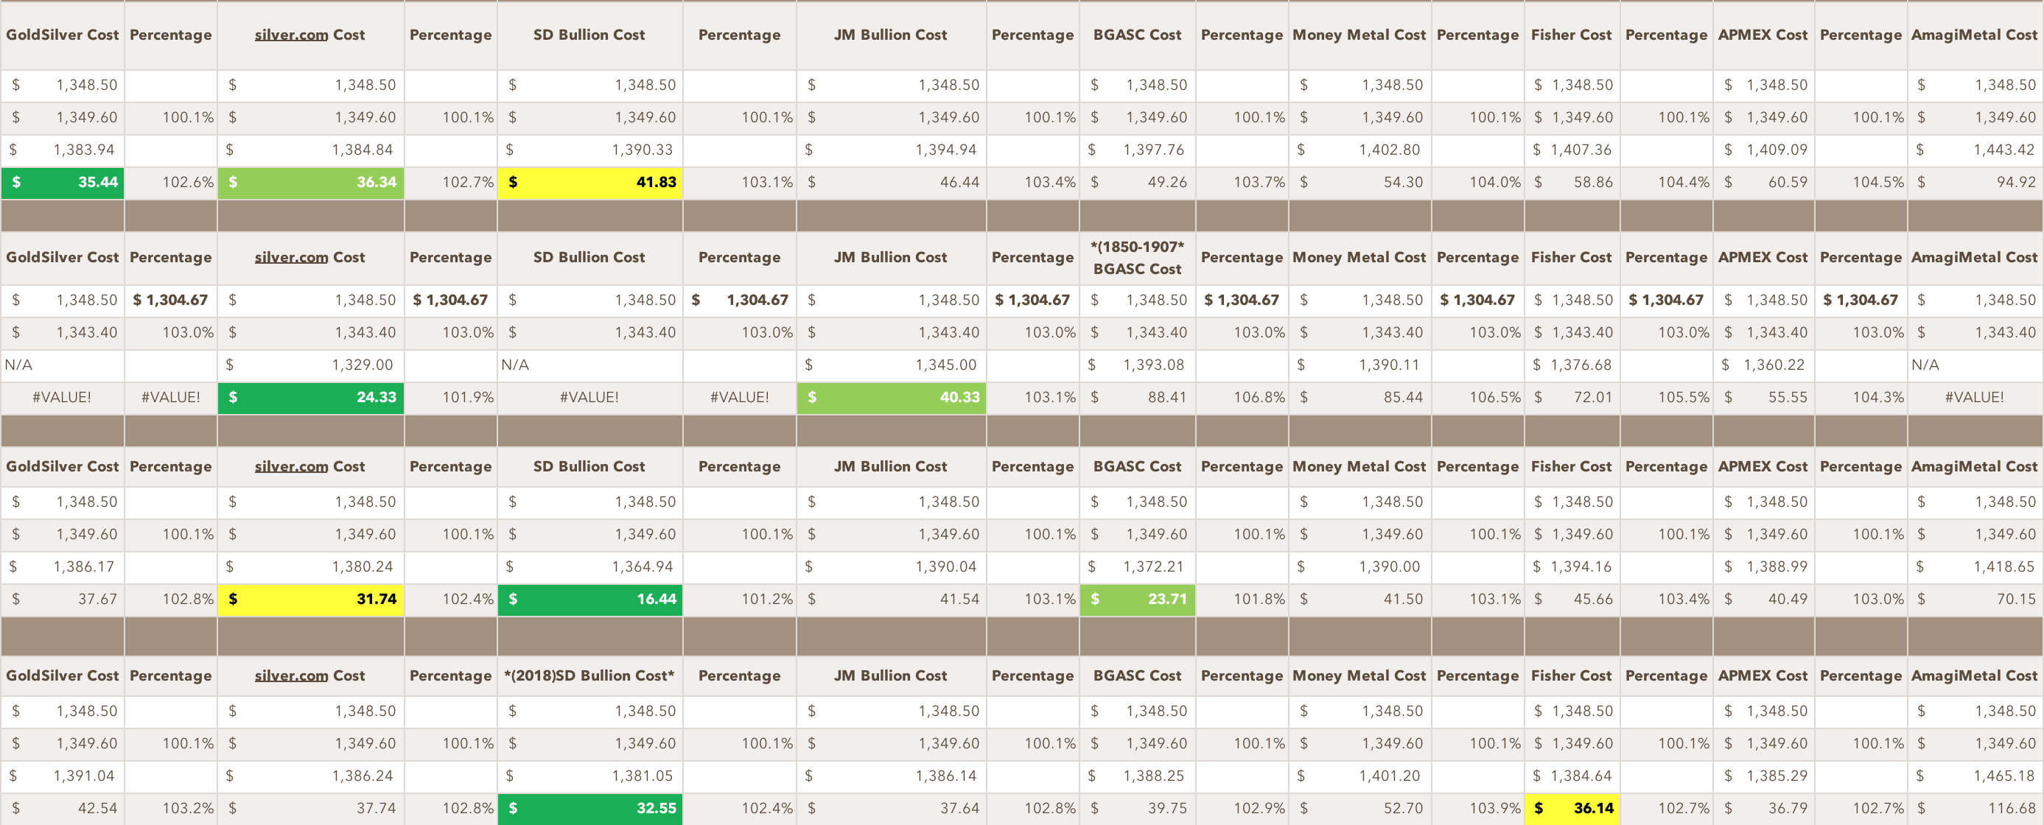Image resolution: width=2044 pixels, height=825 pixels.
Task: Select the light green 23.71 cell
Action: pos(1138,600)
